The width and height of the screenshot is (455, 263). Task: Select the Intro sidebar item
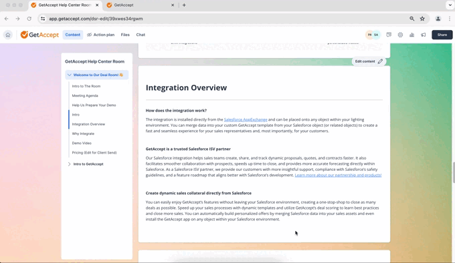tap(76, 115)
